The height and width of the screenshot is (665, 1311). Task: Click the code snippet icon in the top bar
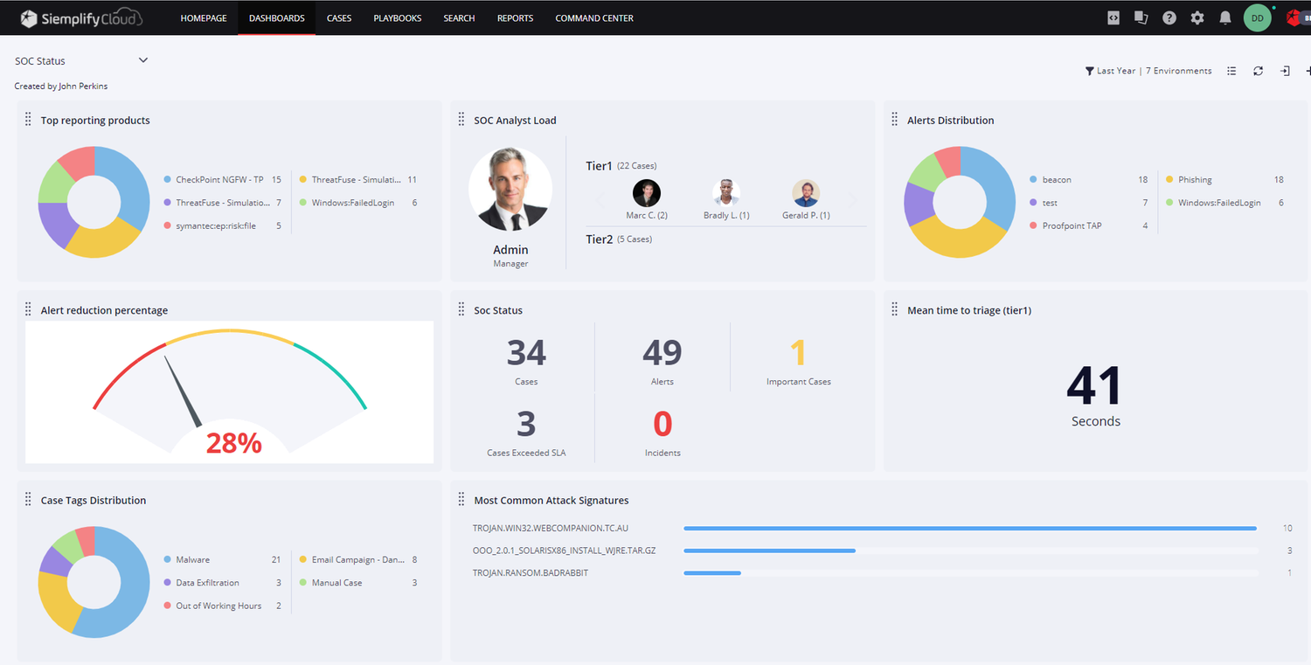click(1113, 17)
